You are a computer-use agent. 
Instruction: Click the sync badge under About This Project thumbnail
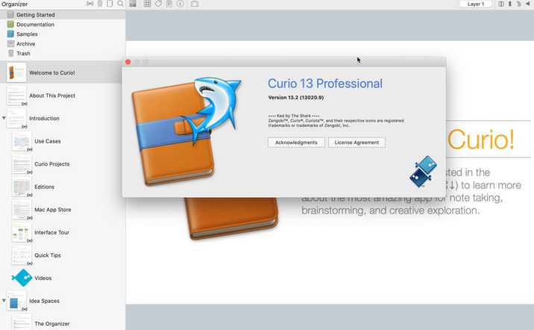click(25, 104)
